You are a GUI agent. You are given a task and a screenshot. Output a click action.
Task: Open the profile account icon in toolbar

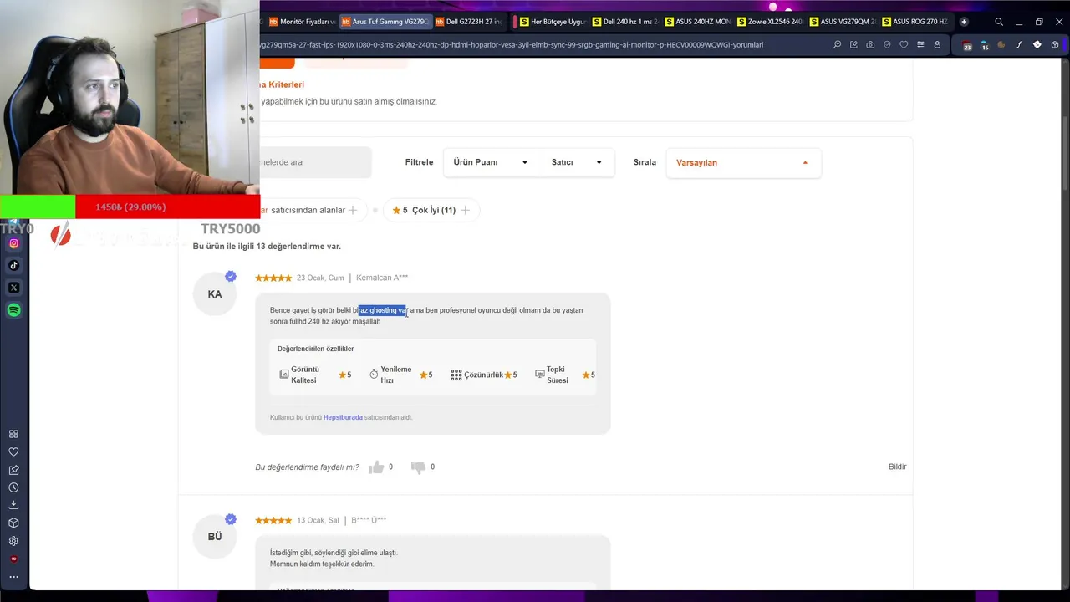937,45
